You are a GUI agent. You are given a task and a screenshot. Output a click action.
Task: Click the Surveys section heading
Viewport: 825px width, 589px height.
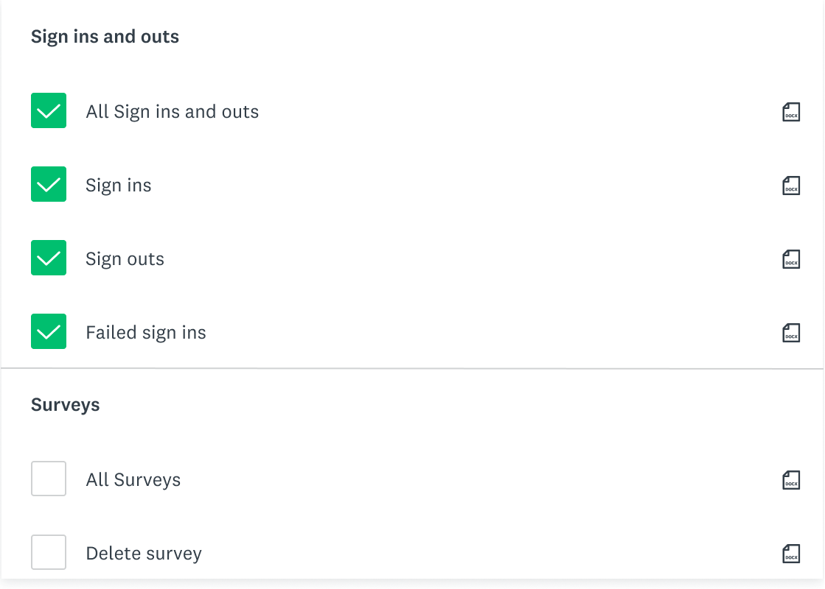pyautogui.click(x=66, y=405)
